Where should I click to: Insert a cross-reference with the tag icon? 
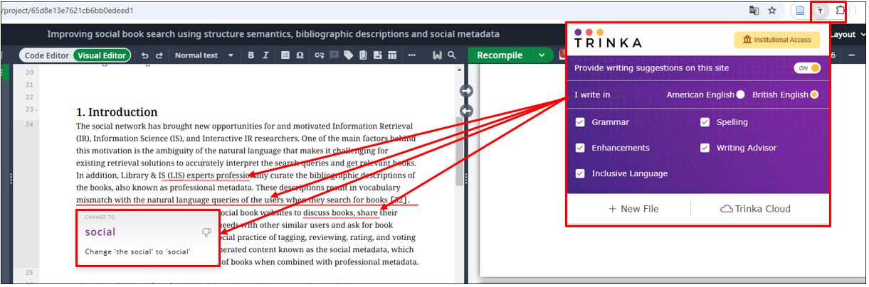pos(349,55)
